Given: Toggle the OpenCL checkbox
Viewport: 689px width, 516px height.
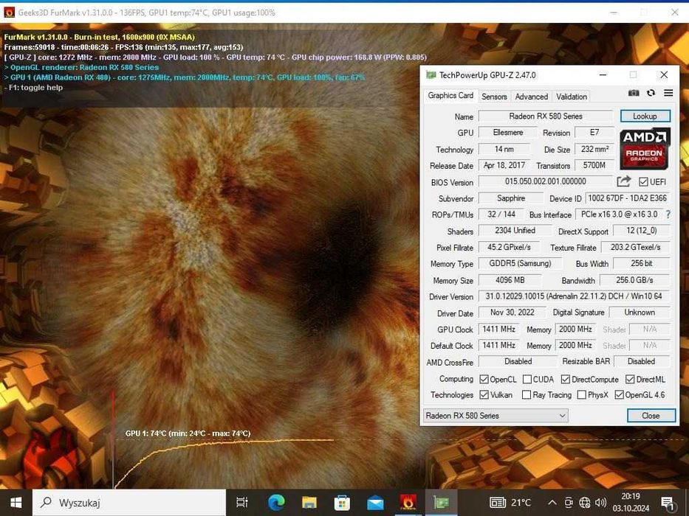Looking at the screenshot, I should (x=484, y=379).
